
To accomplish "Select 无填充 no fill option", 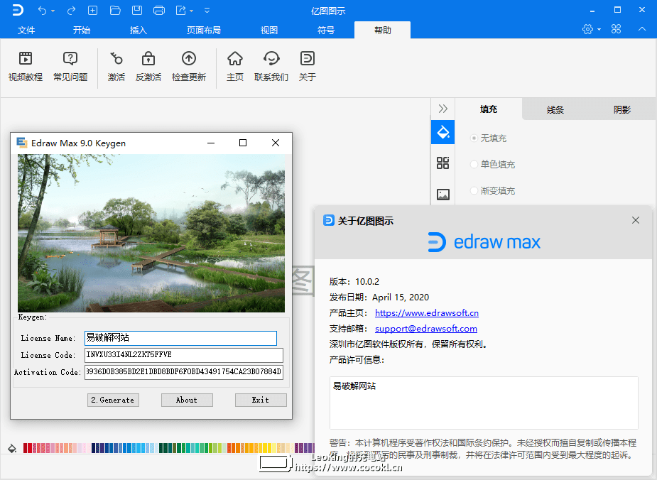I will [x=488, y=138].
